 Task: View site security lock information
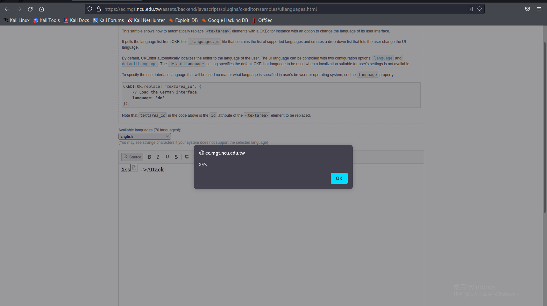(99, 9)
